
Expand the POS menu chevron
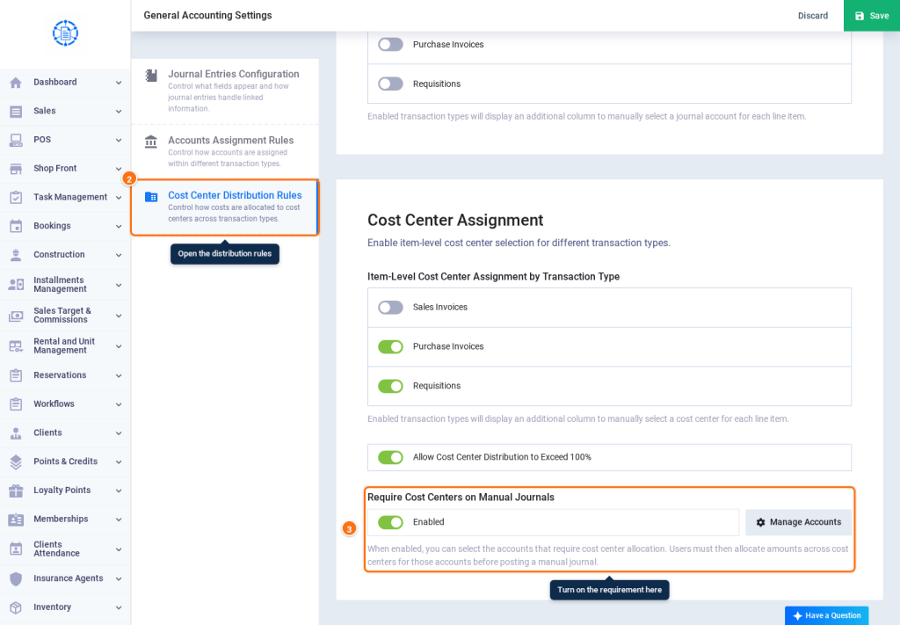click(119, 140)
